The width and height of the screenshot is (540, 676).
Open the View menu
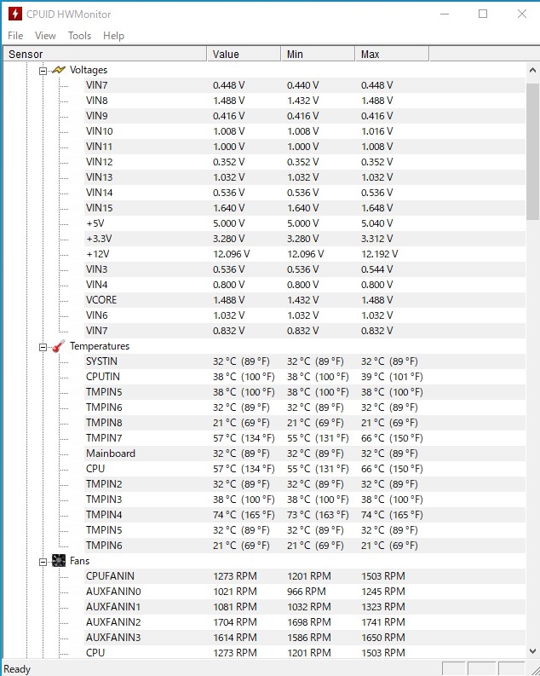pos(45,36)
